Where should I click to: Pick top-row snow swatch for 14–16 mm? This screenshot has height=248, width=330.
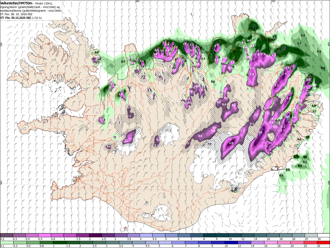260,235
